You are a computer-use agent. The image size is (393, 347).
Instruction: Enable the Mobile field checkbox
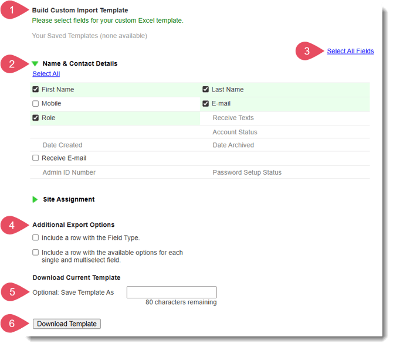pyautogui.click(x=36, y=104)
